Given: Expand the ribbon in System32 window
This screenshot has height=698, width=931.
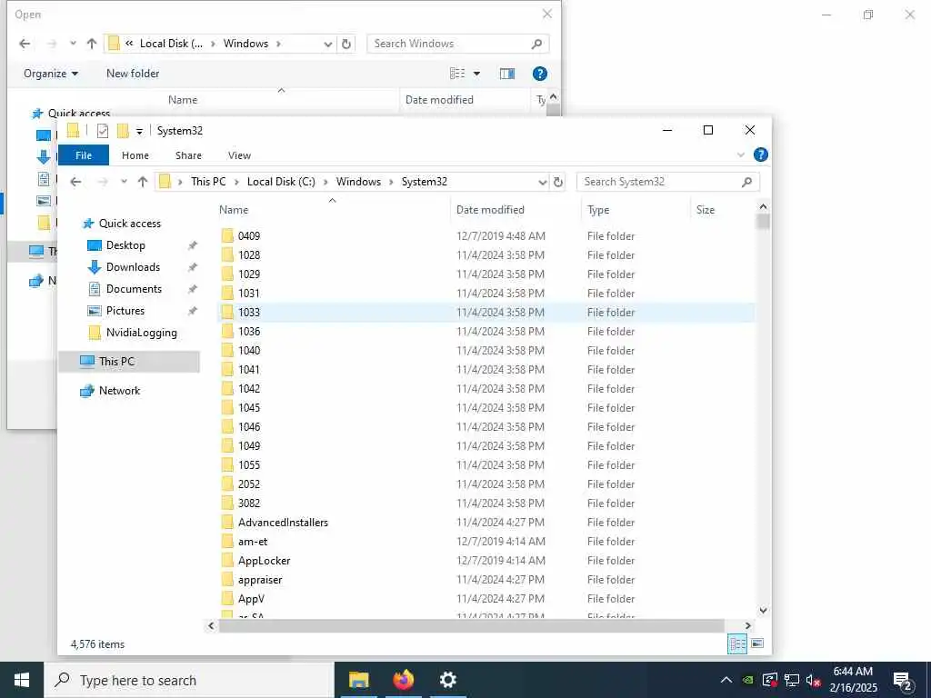Looking at the screenshot, I should tap(741, 155).
